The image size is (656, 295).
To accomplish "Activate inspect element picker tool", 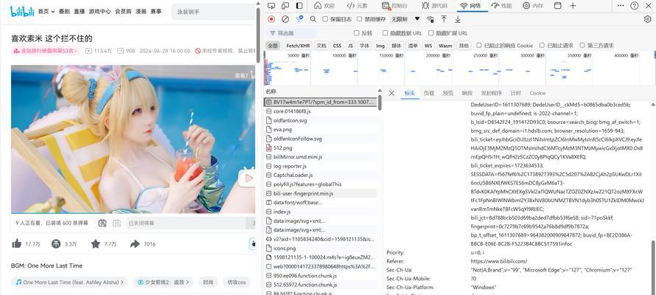I will coord(271,6).
